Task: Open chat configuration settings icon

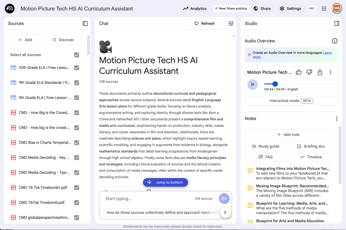Action: click(231, 23)
